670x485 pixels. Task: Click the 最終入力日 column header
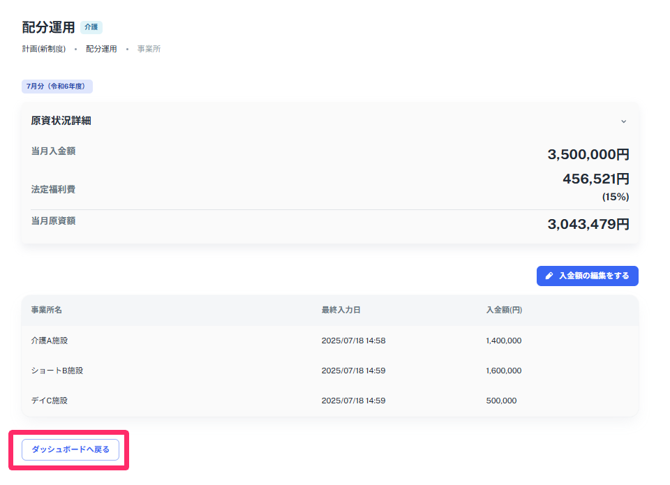click(341, 310)
